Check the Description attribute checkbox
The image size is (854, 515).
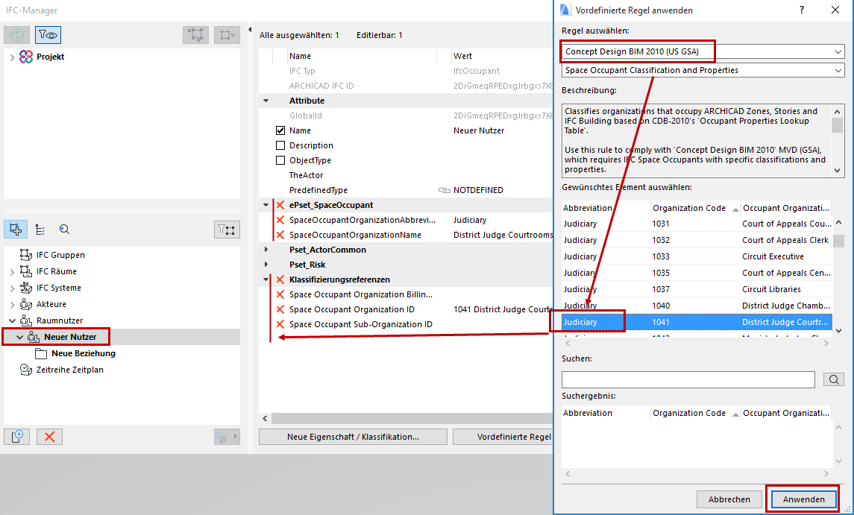coord(280,145)
